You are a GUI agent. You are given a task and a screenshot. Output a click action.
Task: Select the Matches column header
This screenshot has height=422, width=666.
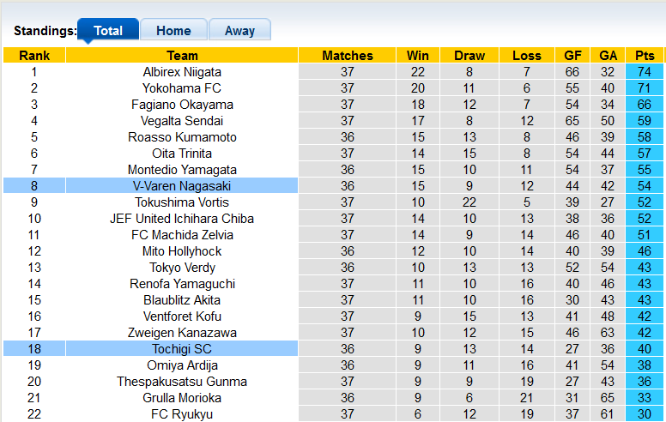point(348,56)
